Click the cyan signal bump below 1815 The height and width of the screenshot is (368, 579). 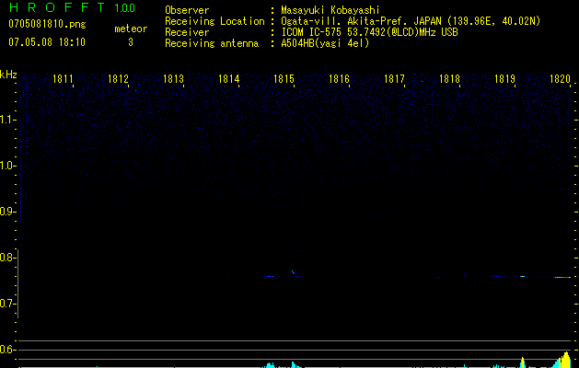click(294, 364)
